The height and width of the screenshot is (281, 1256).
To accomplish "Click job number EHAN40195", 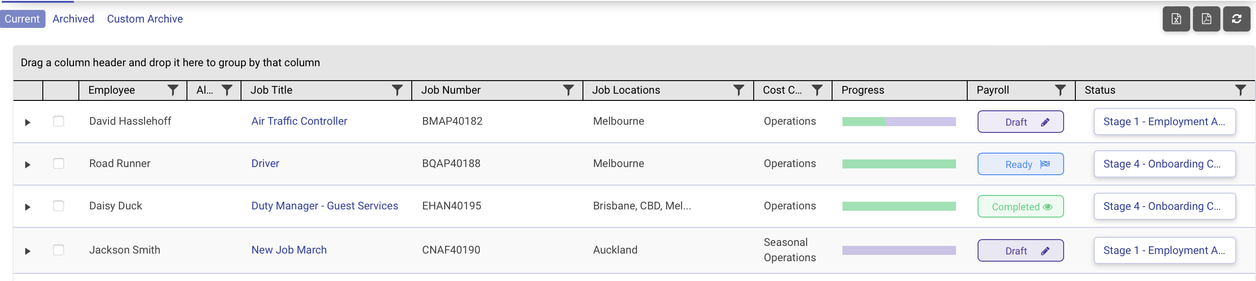I will [451, 206].
